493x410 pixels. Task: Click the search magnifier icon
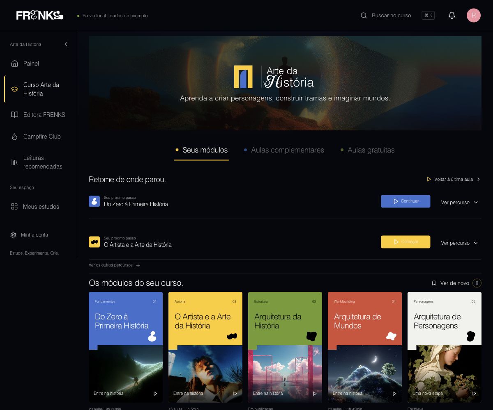[x=364, y=16]
